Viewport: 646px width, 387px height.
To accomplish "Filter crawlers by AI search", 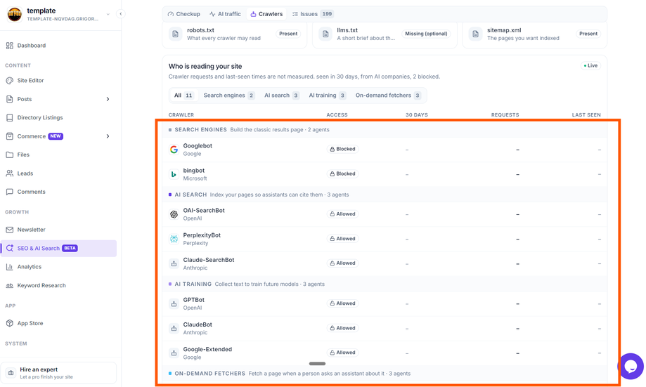I will point(282,96).
